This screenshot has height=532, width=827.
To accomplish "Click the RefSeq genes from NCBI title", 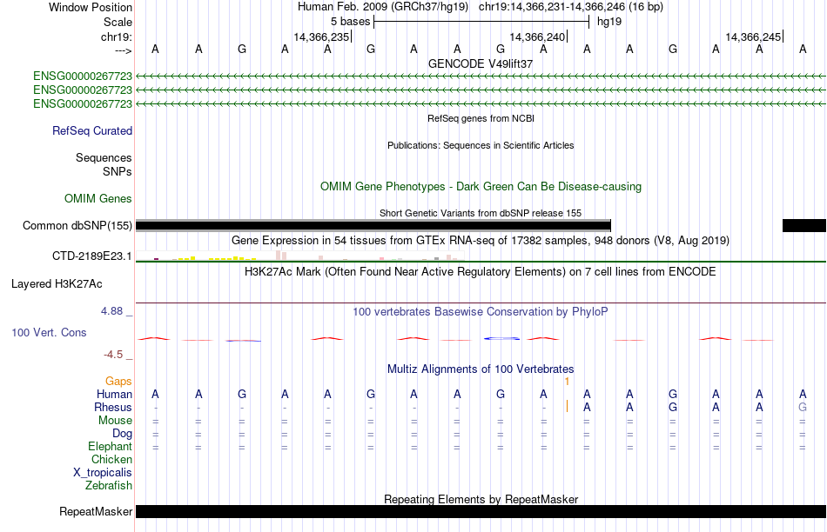I will point(481,118).
